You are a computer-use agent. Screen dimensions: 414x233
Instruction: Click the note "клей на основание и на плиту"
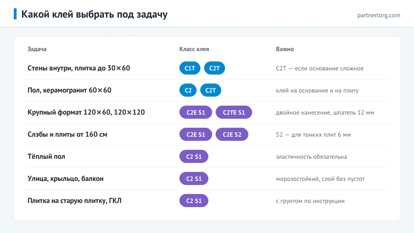point(317,90)
